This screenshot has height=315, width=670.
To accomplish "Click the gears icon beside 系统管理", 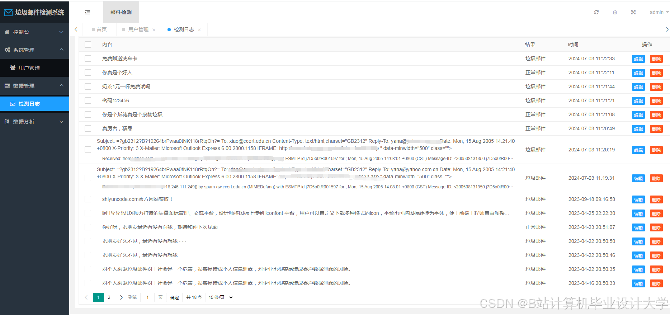I will click(7, 50).
